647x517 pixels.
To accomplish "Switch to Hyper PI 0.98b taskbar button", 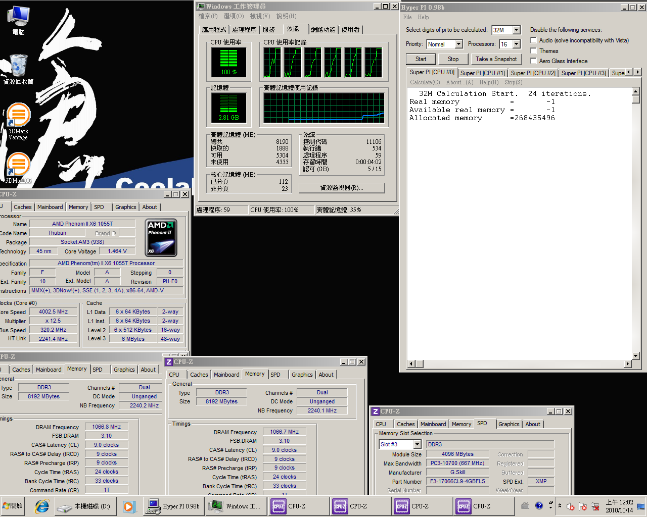I will [174, 506].
